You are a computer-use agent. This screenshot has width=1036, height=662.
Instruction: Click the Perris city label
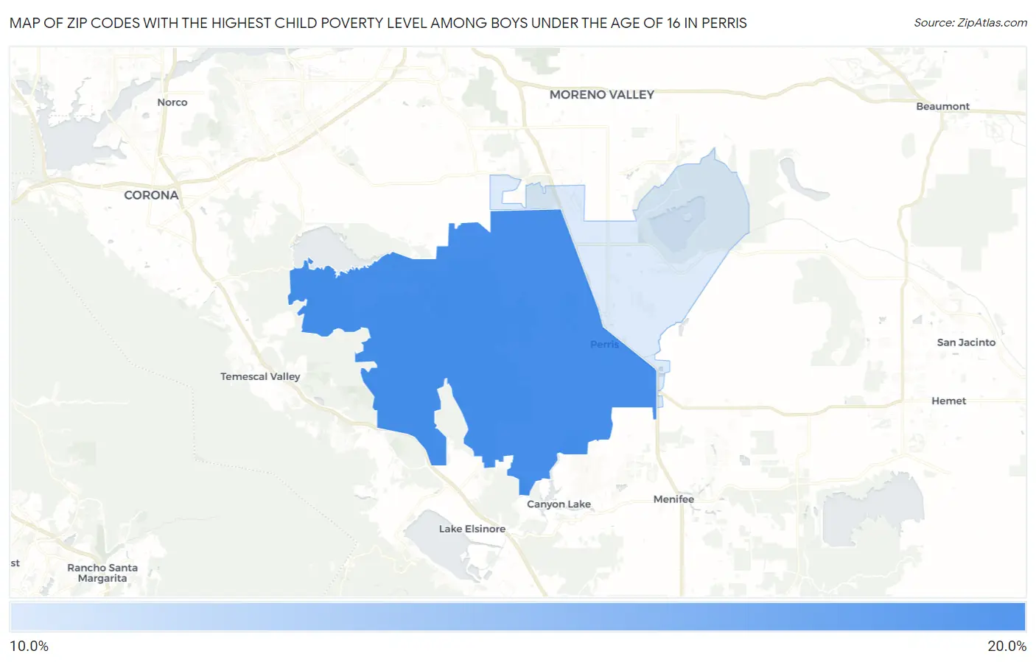coord(605,345)
